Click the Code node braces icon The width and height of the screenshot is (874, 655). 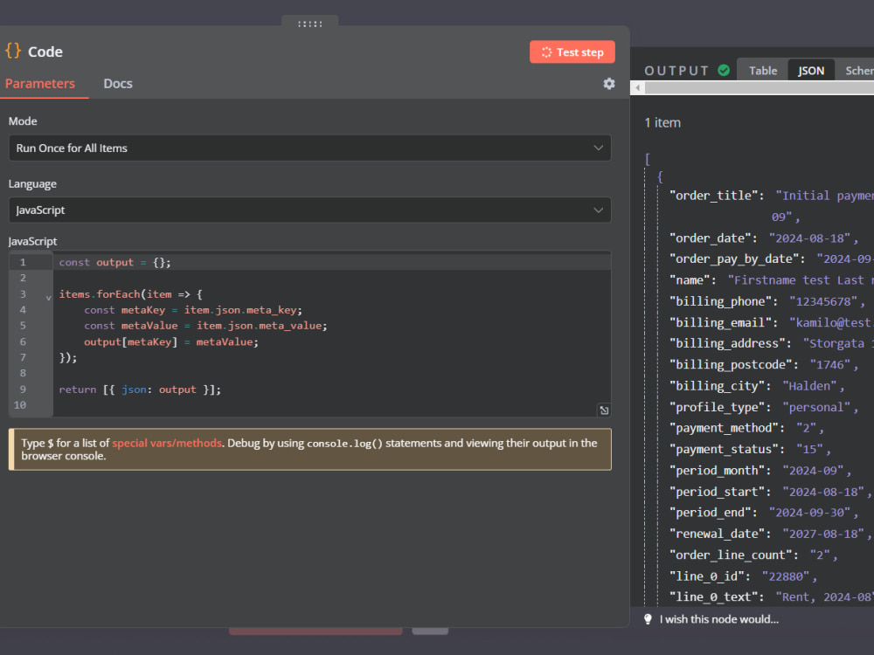click(13, 51)
